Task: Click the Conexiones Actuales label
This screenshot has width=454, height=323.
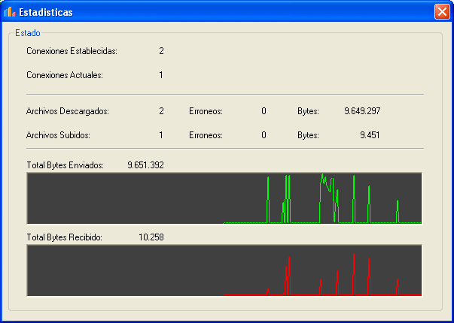Action: coord(64,75)
